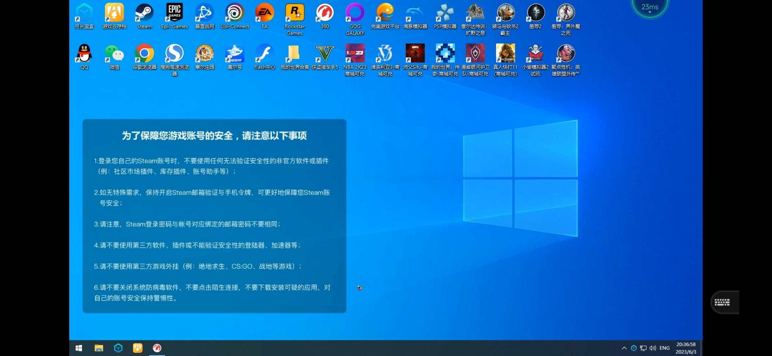Launch the QQ penguin icon

tap(84, 57)
